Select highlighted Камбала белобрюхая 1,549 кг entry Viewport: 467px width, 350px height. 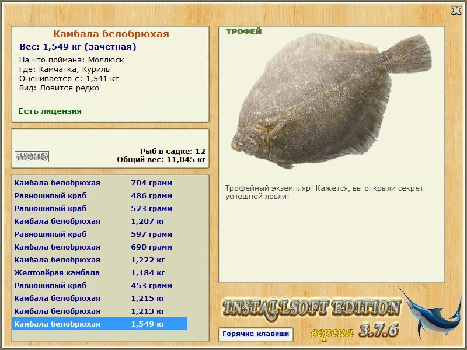(x=100, y=324)
